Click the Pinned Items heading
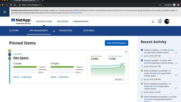The width and height of the screenshot is (181, 102). (22, 43)
